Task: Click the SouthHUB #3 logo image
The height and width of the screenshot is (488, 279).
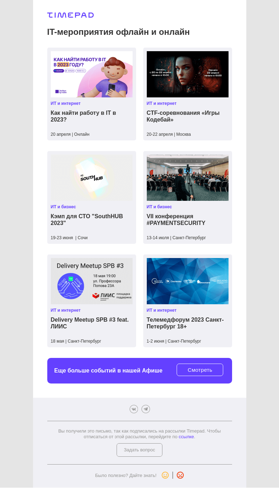Action: click(92, 178)
